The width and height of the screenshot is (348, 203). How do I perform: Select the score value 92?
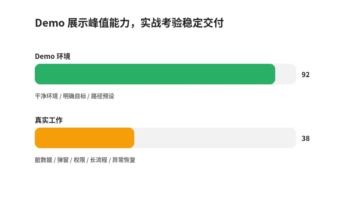305,74
